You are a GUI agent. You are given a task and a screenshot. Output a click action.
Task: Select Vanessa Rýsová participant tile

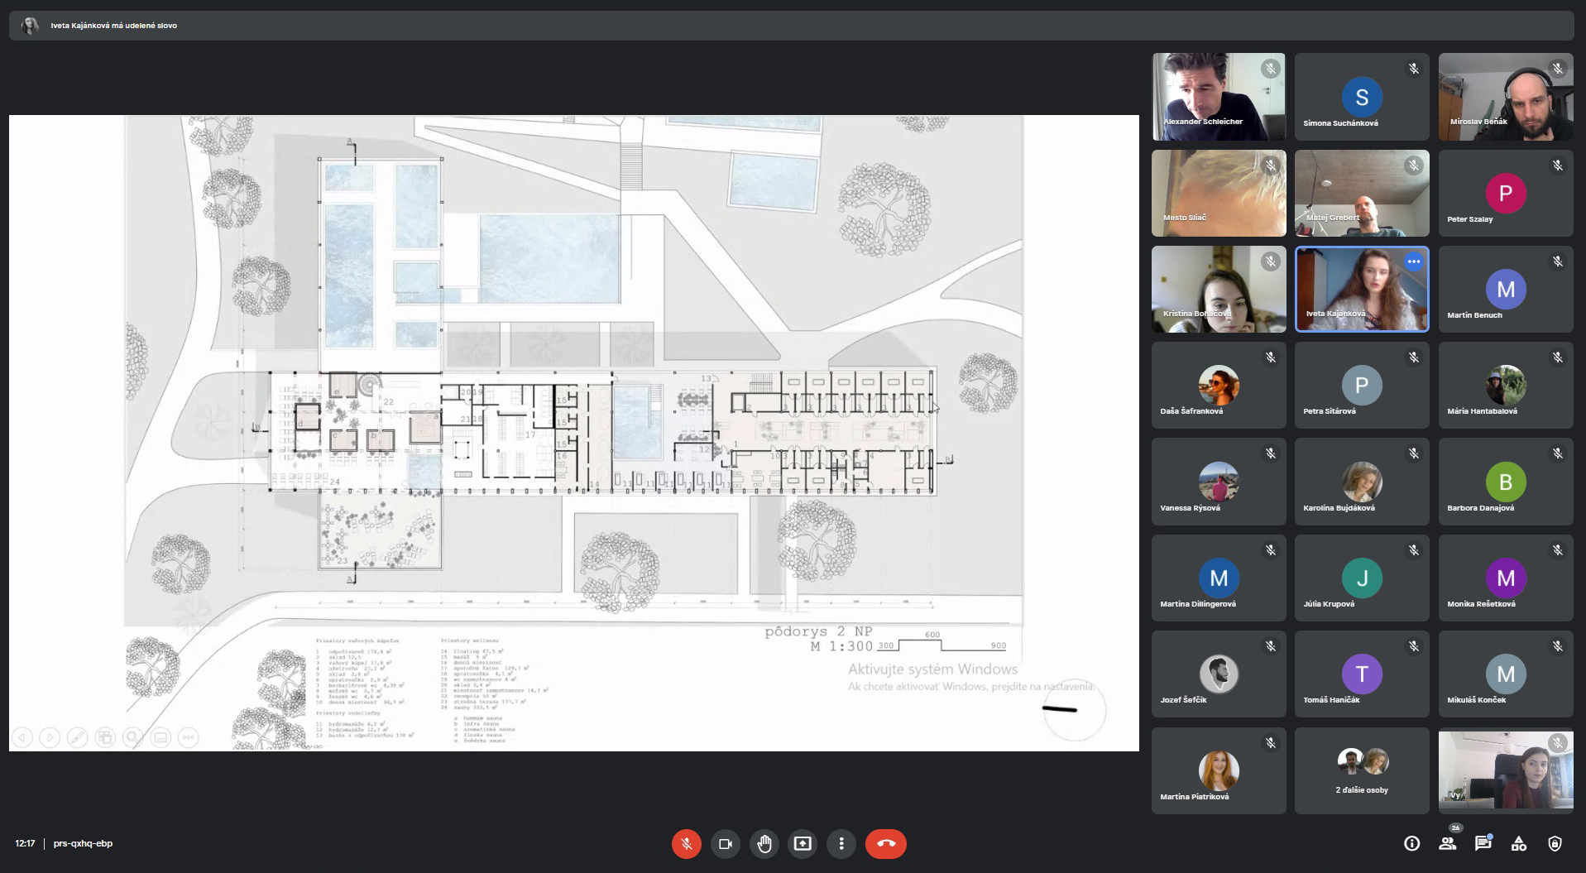coord(1219,482)
